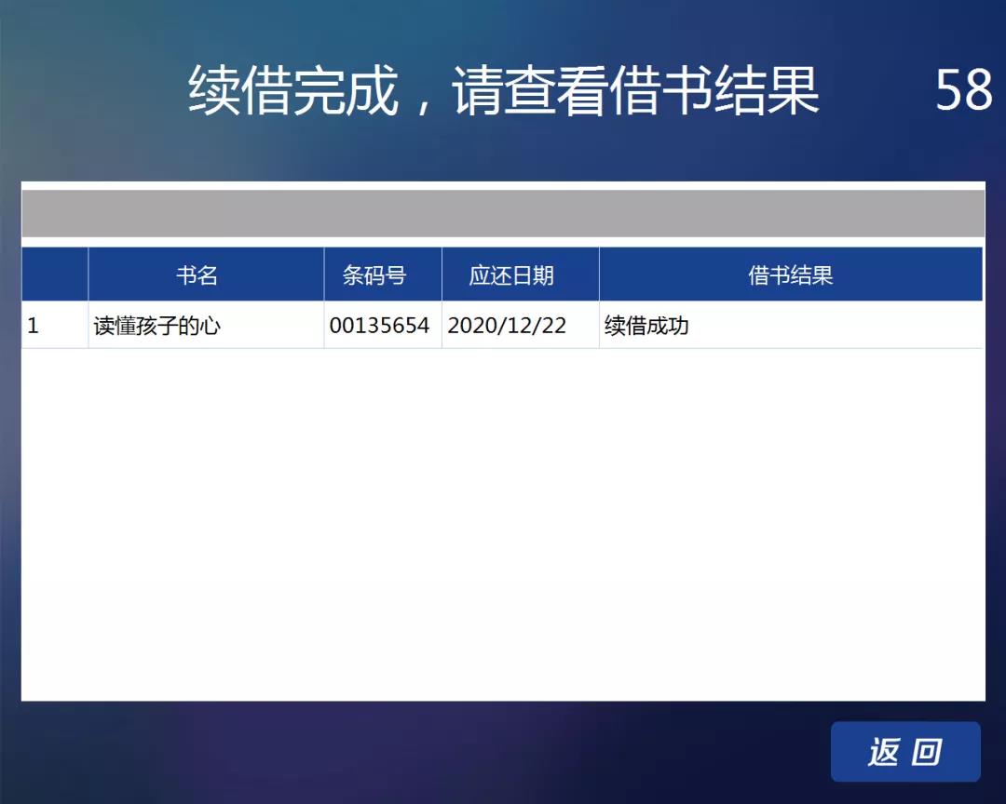Viewport: 1006px width, 804px height.
Task: Click the due date 2020/12/22
Action: click(507, 326)
